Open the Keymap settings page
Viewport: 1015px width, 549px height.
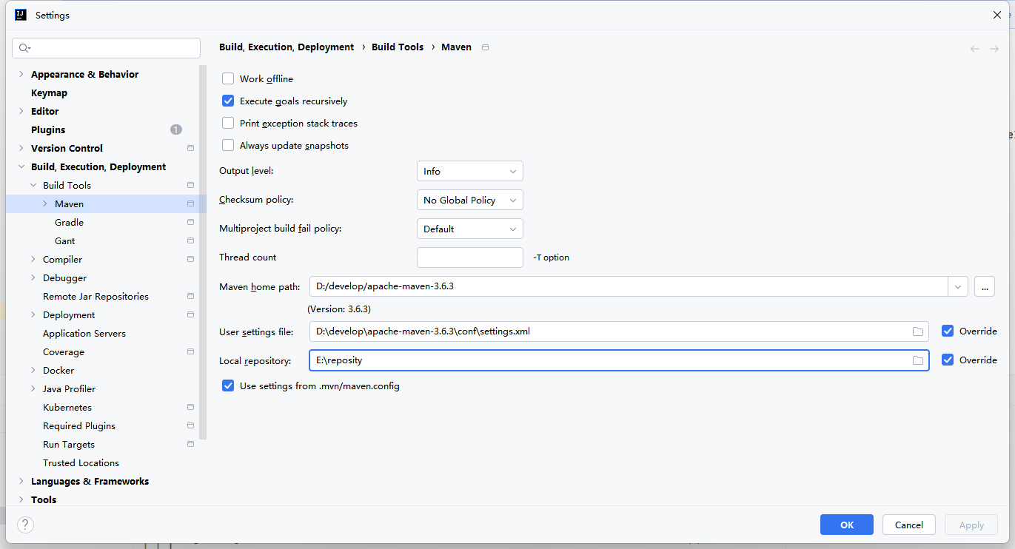49,93
